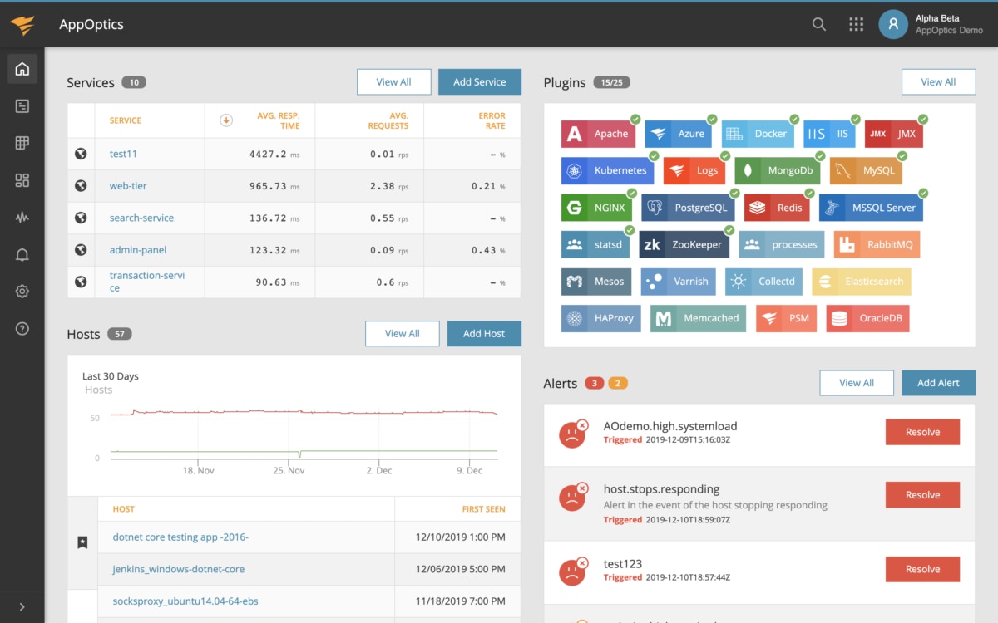Resolve the host.stops.responding alert
The image size is (998, 623).
pos(922,494)
